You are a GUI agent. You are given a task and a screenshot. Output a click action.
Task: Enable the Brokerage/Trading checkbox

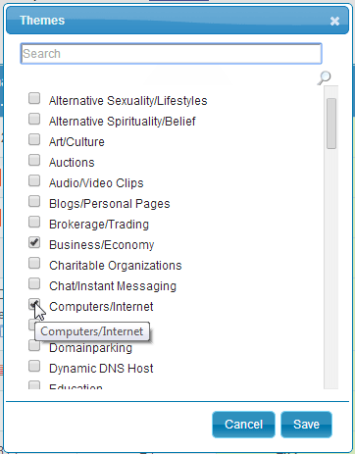coord(34,222)
